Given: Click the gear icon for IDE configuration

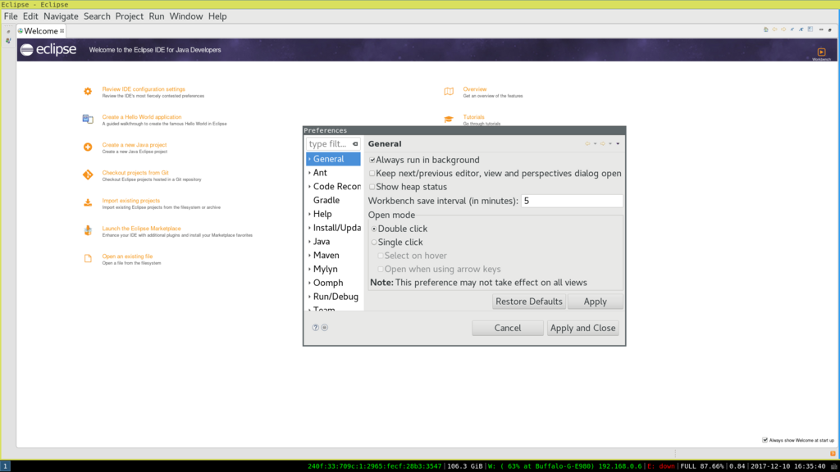Looking at the screenshot, I should click(x=88, y=92).
